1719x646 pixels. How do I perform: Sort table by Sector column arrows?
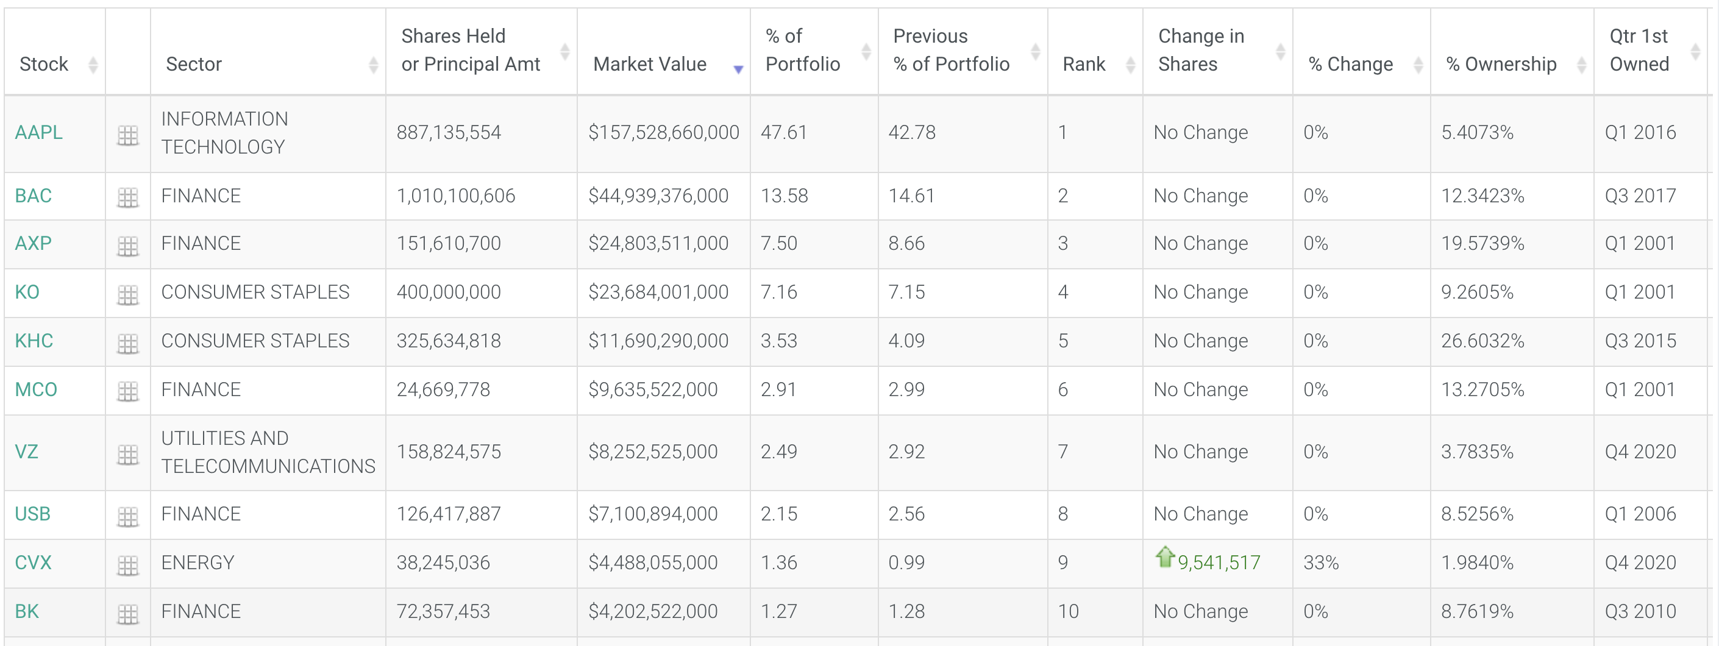pyautogui.click(x=373, y=65)
